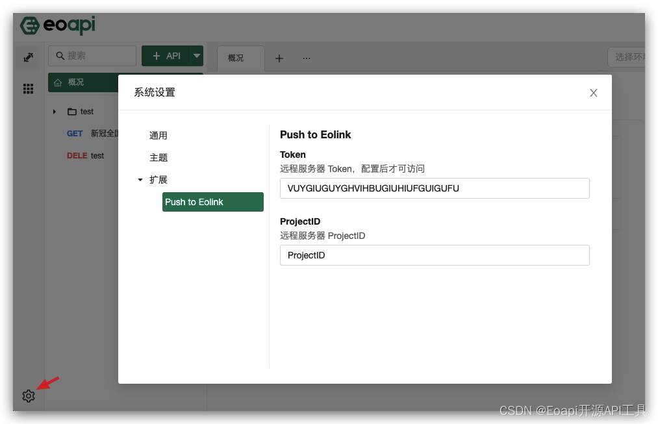
Task: Click the + API button
Action: click(x=166, y=56)
